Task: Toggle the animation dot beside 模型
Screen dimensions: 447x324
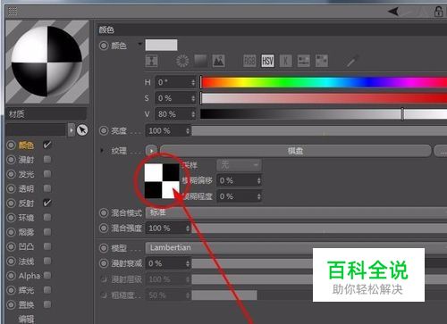Action: click(x=104, y=248)
